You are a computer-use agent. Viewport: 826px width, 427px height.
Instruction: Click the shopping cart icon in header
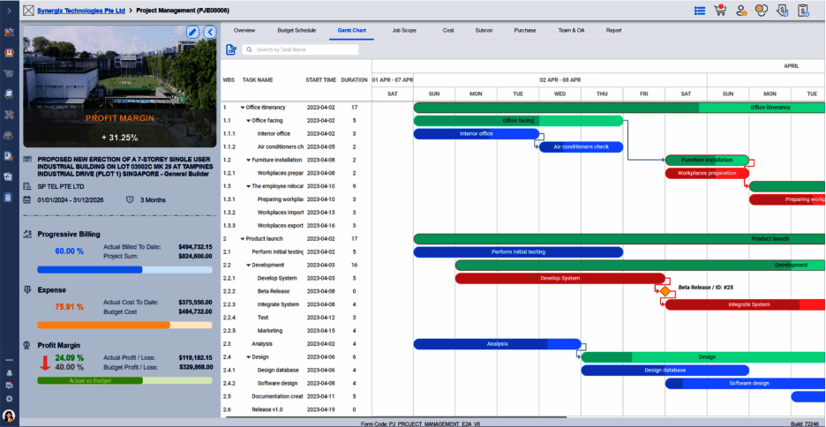pyautogui.click(x=719, y=10)
